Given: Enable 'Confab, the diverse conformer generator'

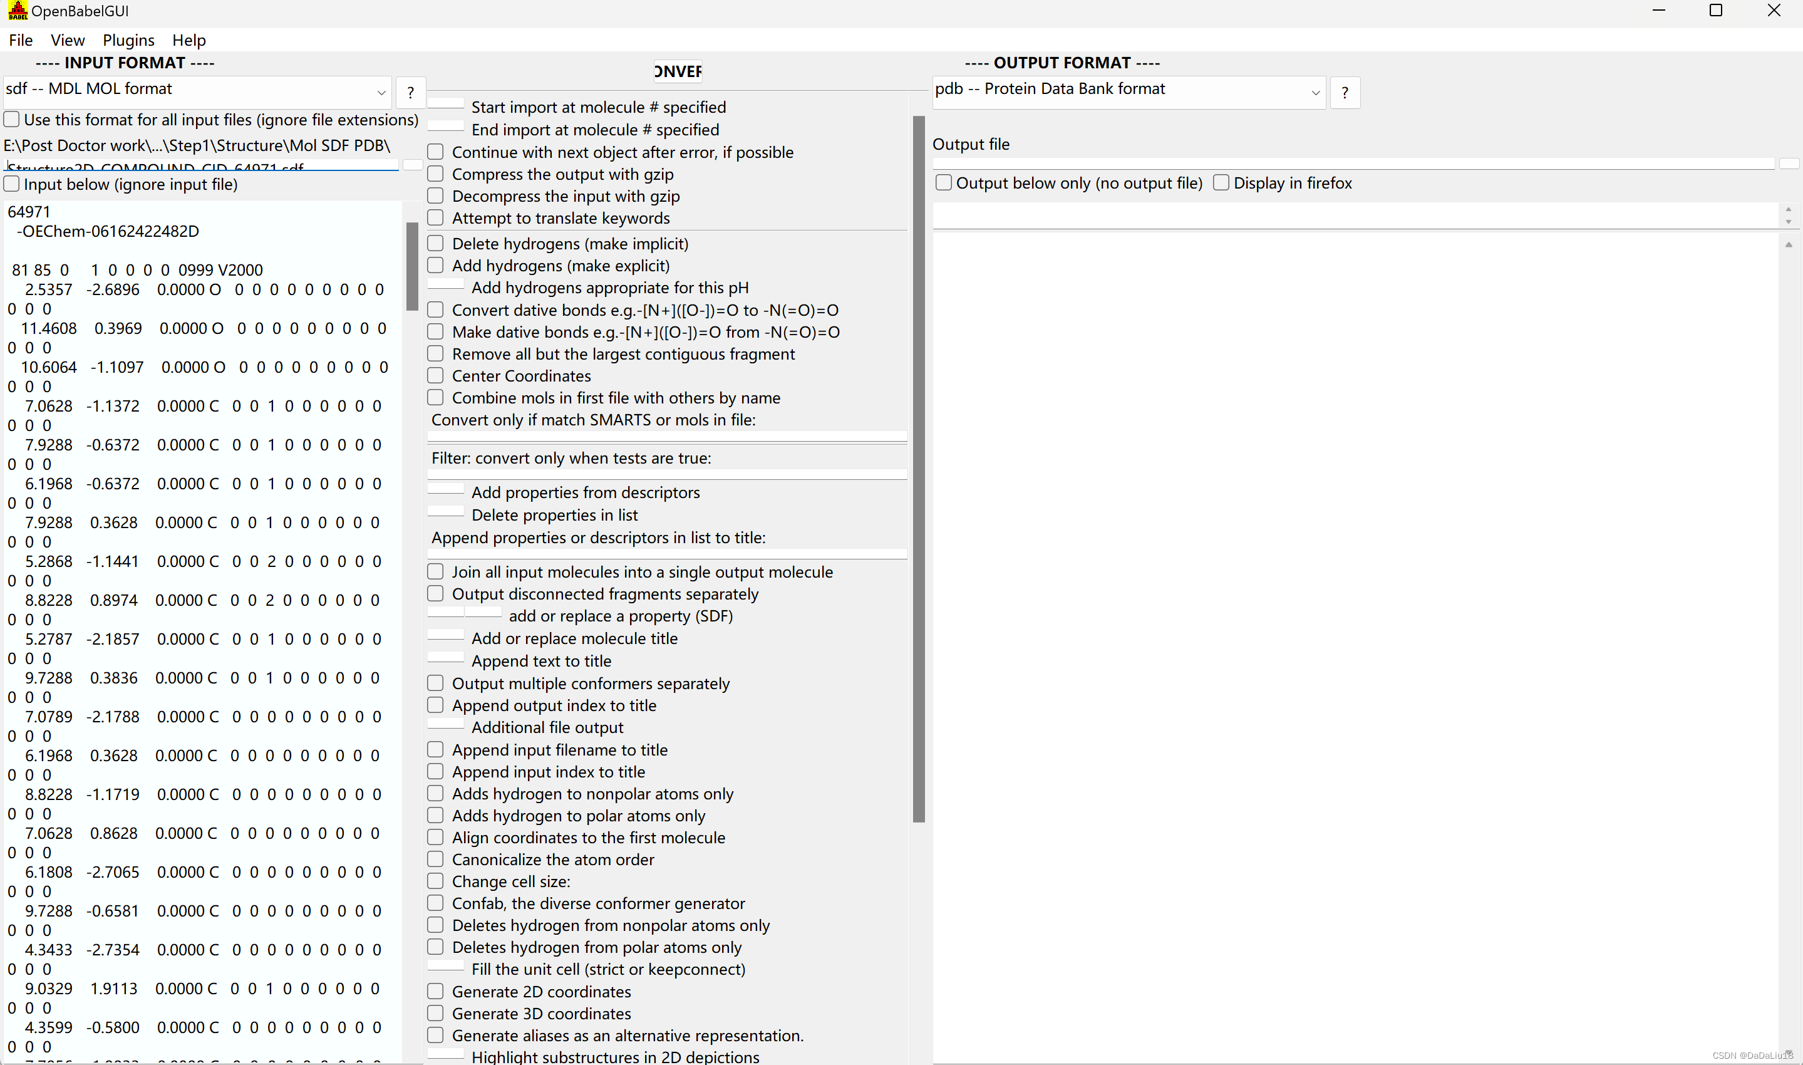Looking at the screenshot, I should coord(435,903).
